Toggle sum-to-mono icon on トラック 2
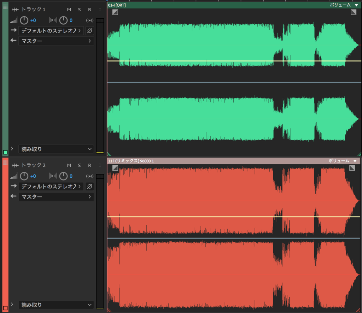The height and width of the screenshot is (313, 362). click(x=89, y=176)
